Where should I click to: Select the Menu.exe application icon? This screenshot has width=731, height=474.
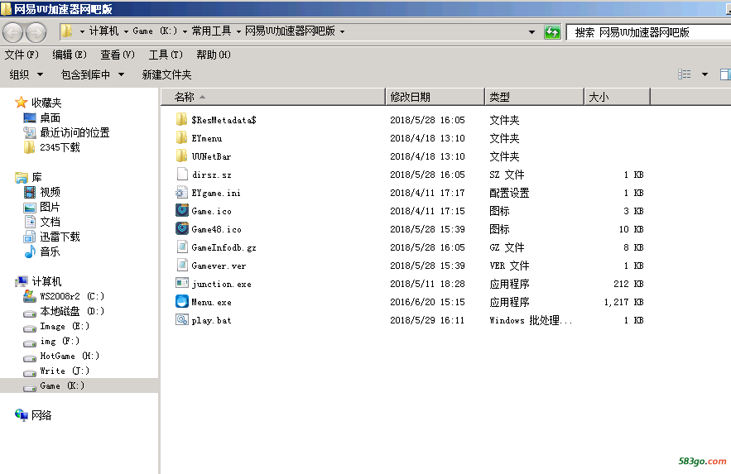tap(182, 301)
